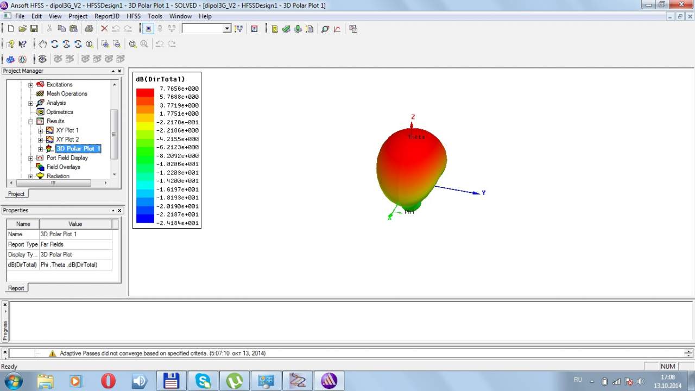
Task: Open the HFSS menu
Action: (x=133, y=16)
